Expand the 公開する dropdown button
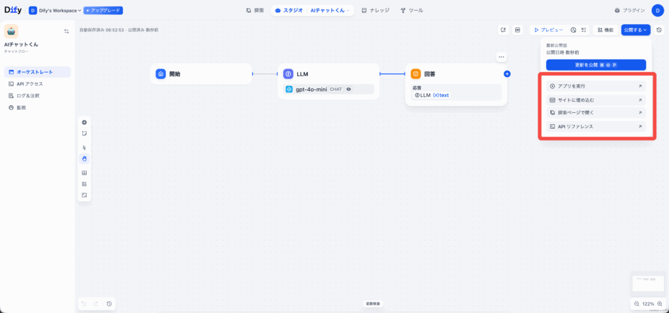 point(636,29)
